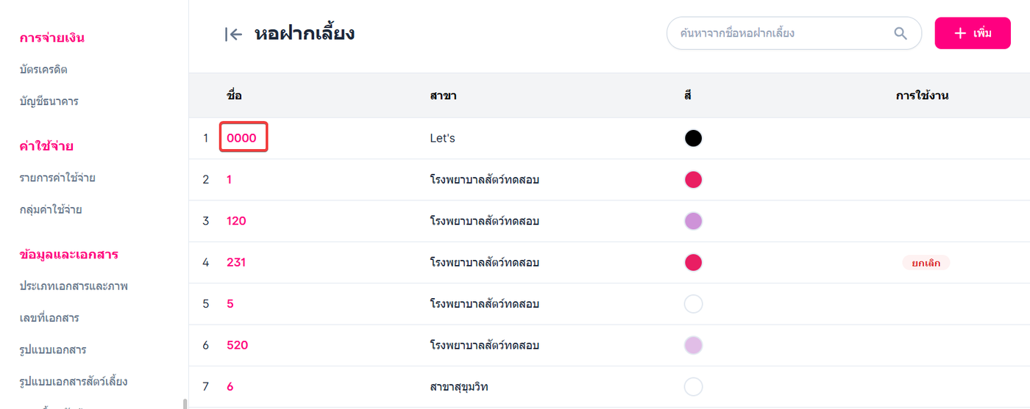
Task: Type in the boarding room search field
Action: (780, 33)
